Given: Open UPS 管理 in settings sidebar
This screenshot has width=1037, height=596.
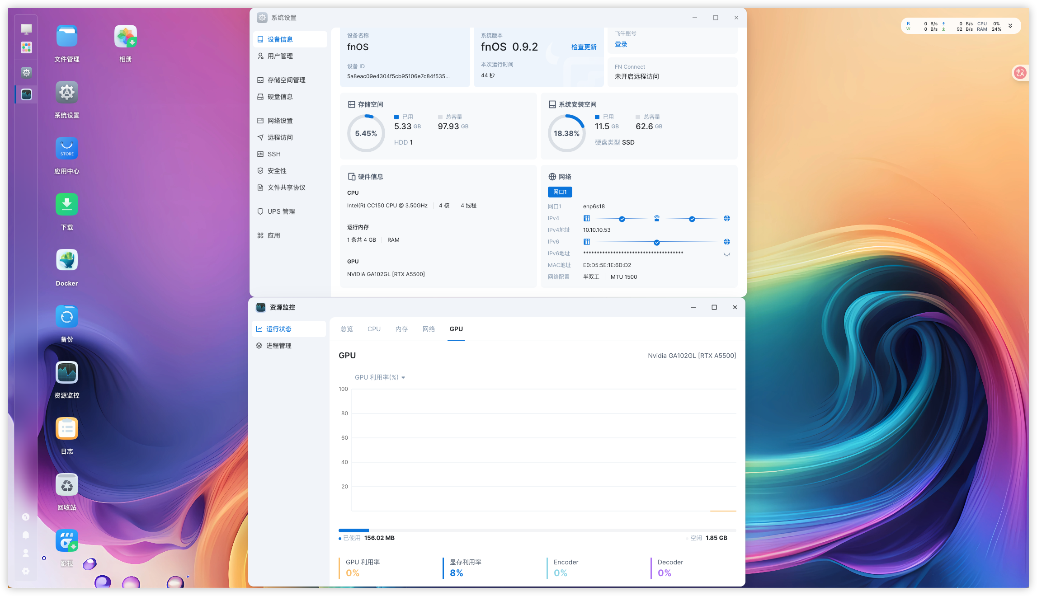Looking at the screenshot, I should [290, 211].
